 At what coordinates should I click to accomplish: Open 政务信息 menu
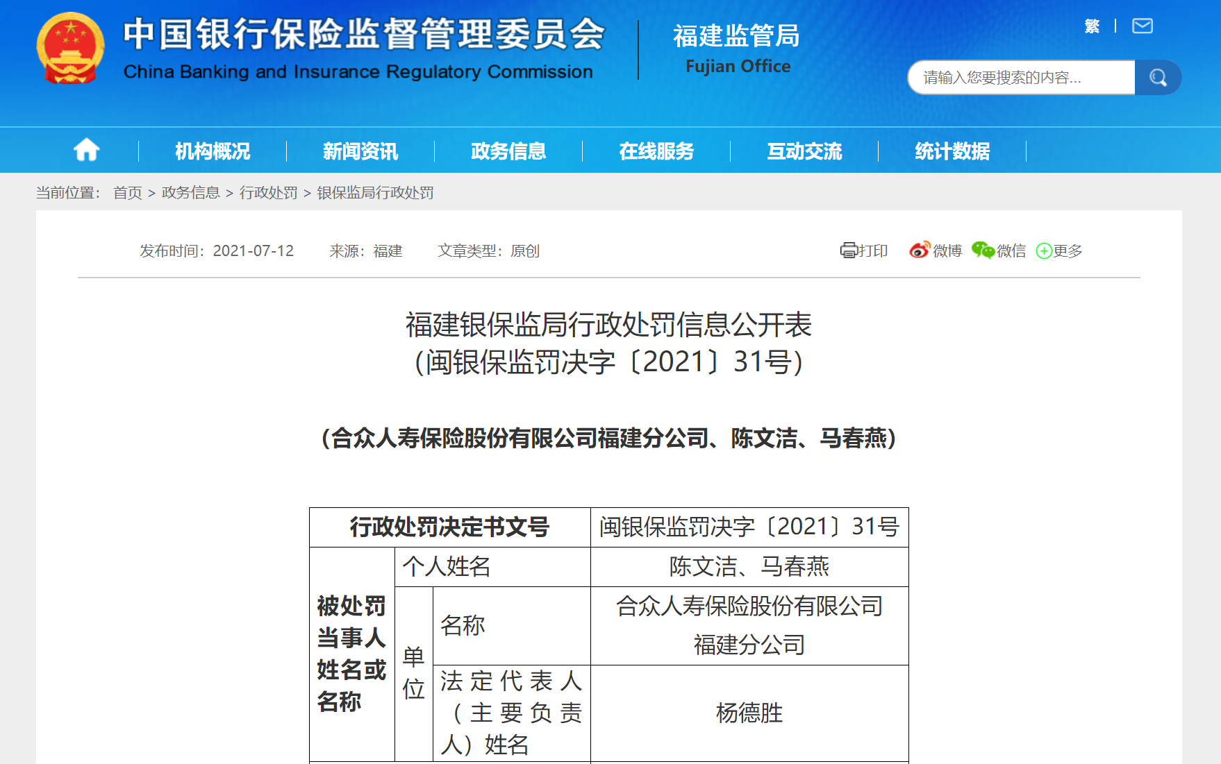[508, 151]
